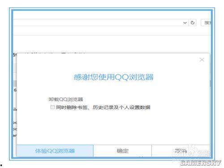
Task: Tick 同时删除书签、历史记录及个人设置数据 checkbox
Action: point(52,107)
